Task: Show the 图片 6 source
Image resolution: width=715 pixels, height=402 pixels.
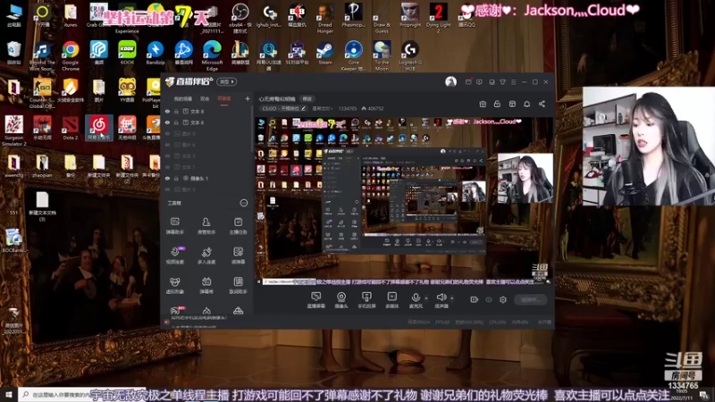Action: point(167,145)
